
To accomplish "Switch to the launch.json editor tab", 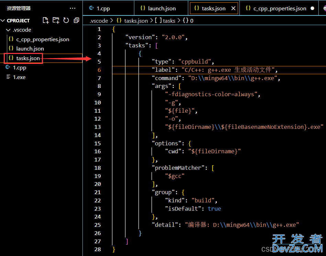I will (x=161, y=8).
